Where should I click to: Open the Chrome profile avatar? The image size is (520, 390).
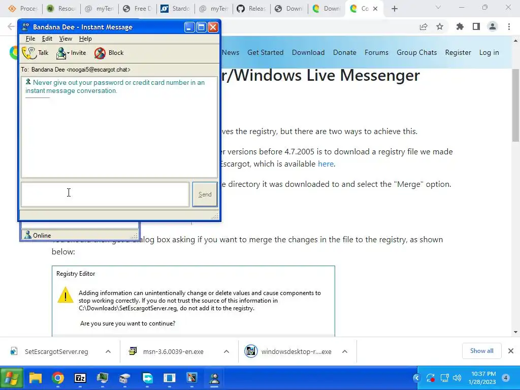493,26
